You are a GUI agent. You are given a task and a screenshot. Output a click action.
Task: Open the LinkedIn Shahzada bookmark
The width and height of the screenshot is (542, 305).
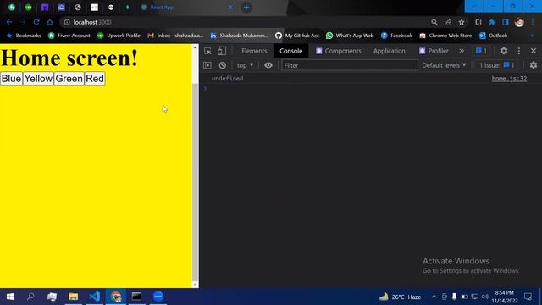point(239,36)
